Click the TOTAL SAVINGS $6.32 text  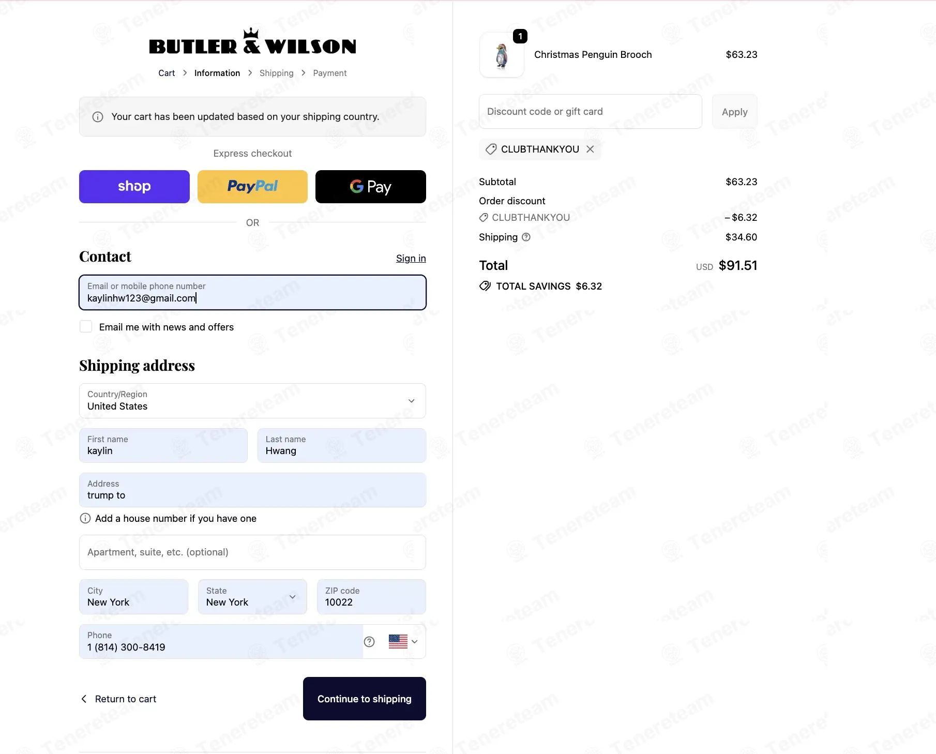point(549,286)
